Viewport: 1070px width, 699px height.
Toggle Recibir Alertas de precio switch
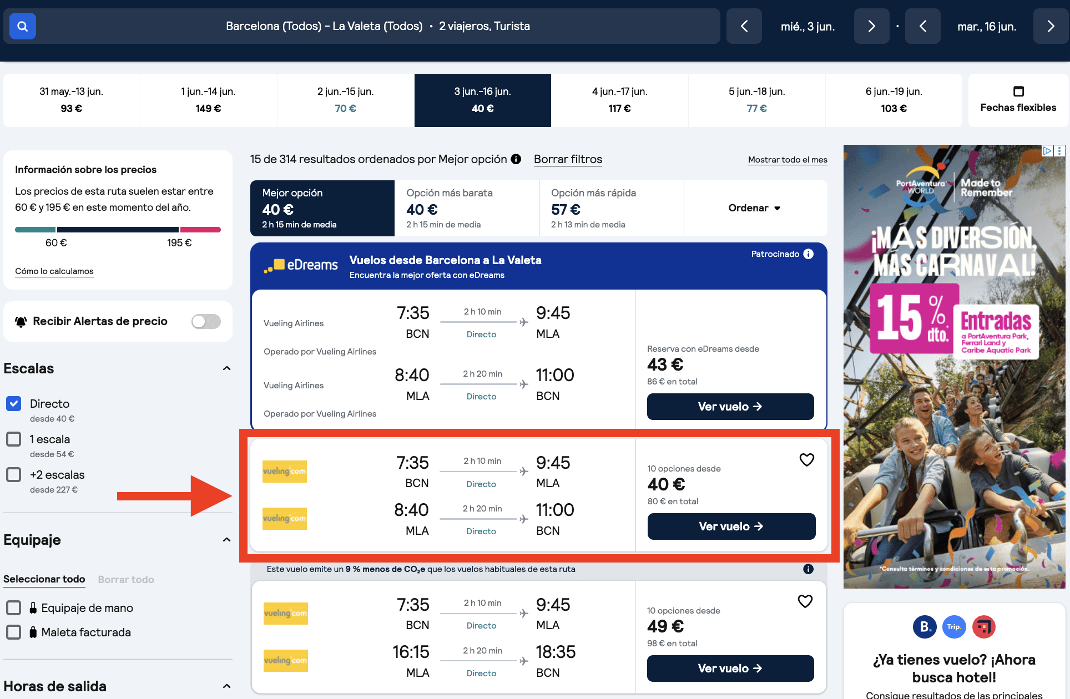(x=206, y=321)
